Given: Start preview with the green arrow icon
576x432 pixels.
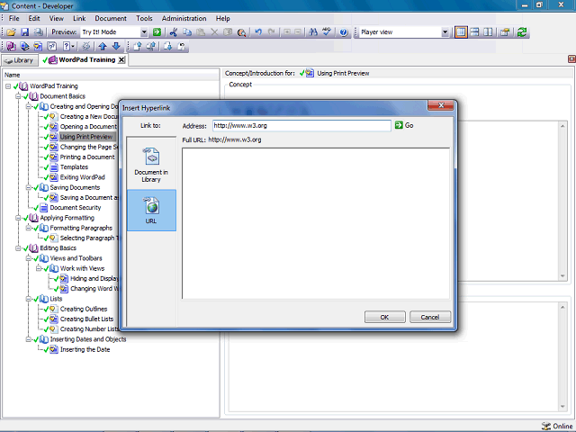Looking at the screenshot, I should tap(157, 32).
